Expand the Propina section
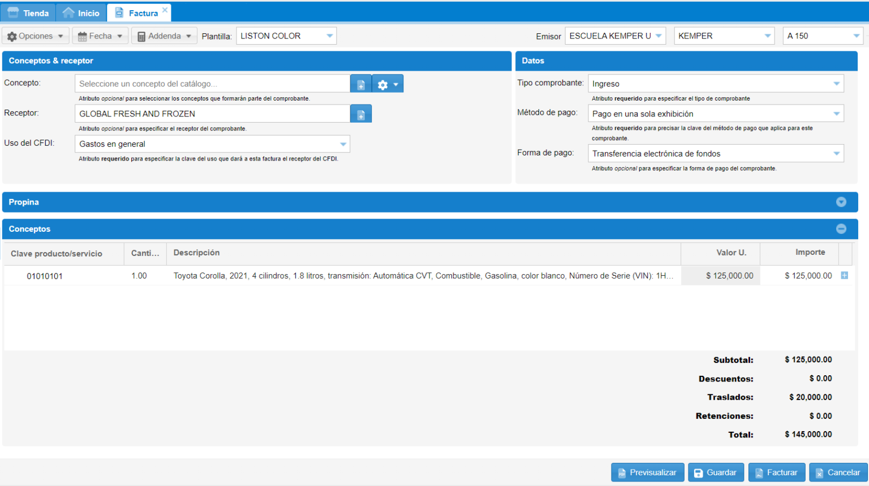The height and width of the screenshot is (486, 869). tap(841, 202)
